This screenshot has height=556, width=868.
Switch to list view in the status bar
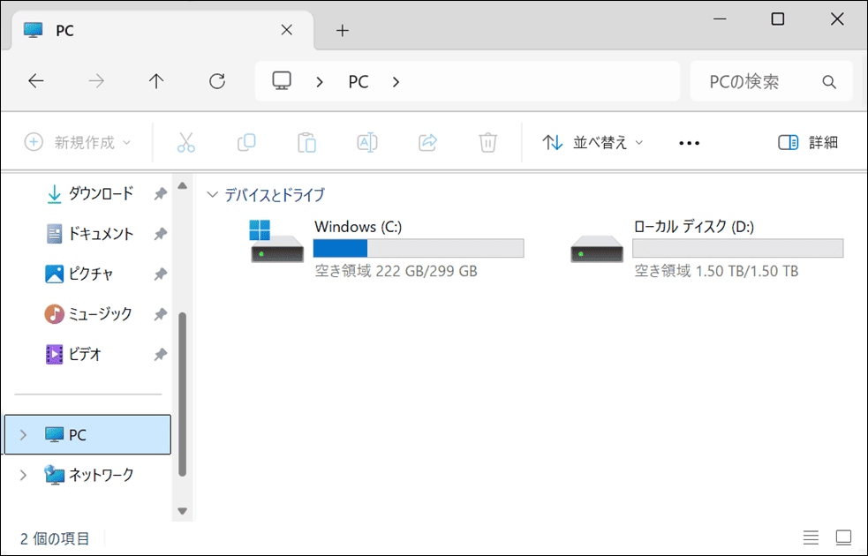(811, 537)
